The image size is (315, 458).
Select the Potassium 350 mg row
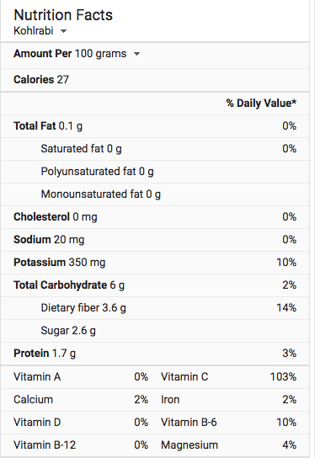click(x=155, y=263)
